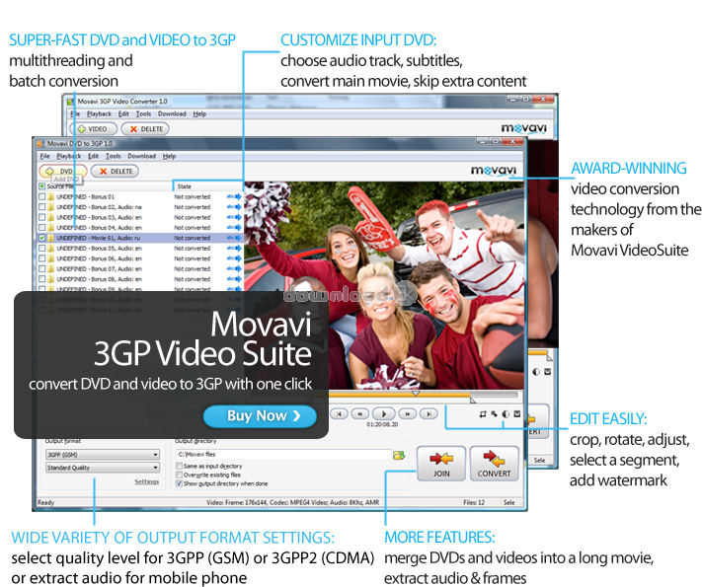This screenshot has height=587, width=702.
Task: Open Playback menu in DVD to 3GP window
Action: pyautogui.click(x=68, y=156)
